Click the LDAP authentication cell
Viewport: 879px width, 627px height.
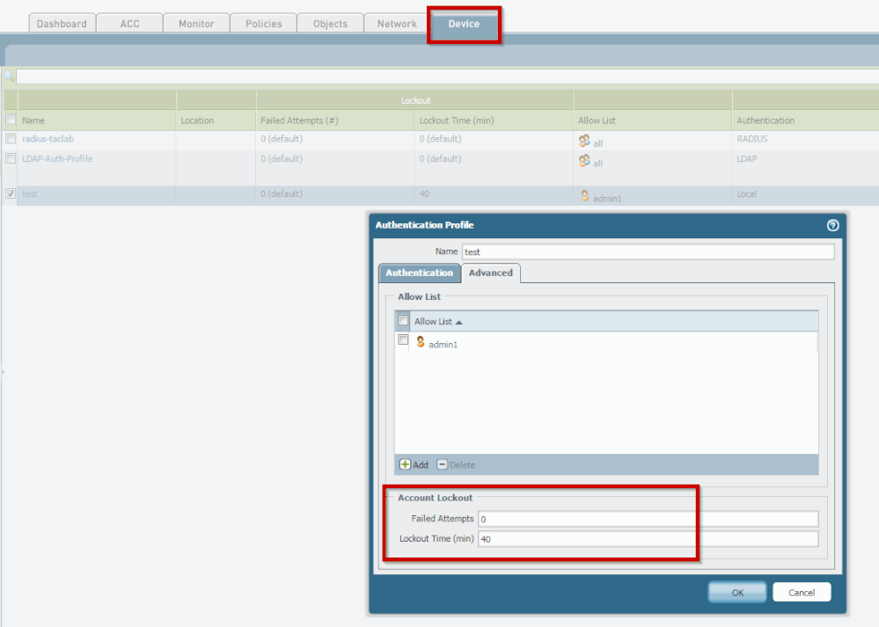746,159
